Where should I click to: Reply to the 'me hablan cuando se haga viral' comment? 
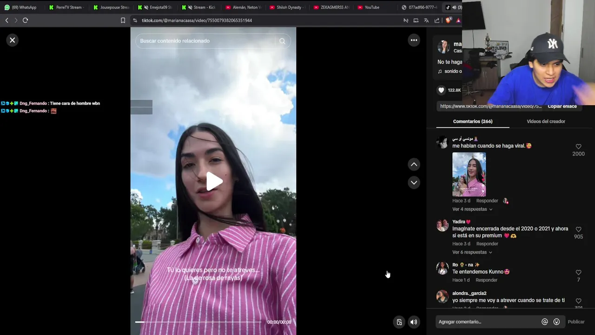click(487, 201)
